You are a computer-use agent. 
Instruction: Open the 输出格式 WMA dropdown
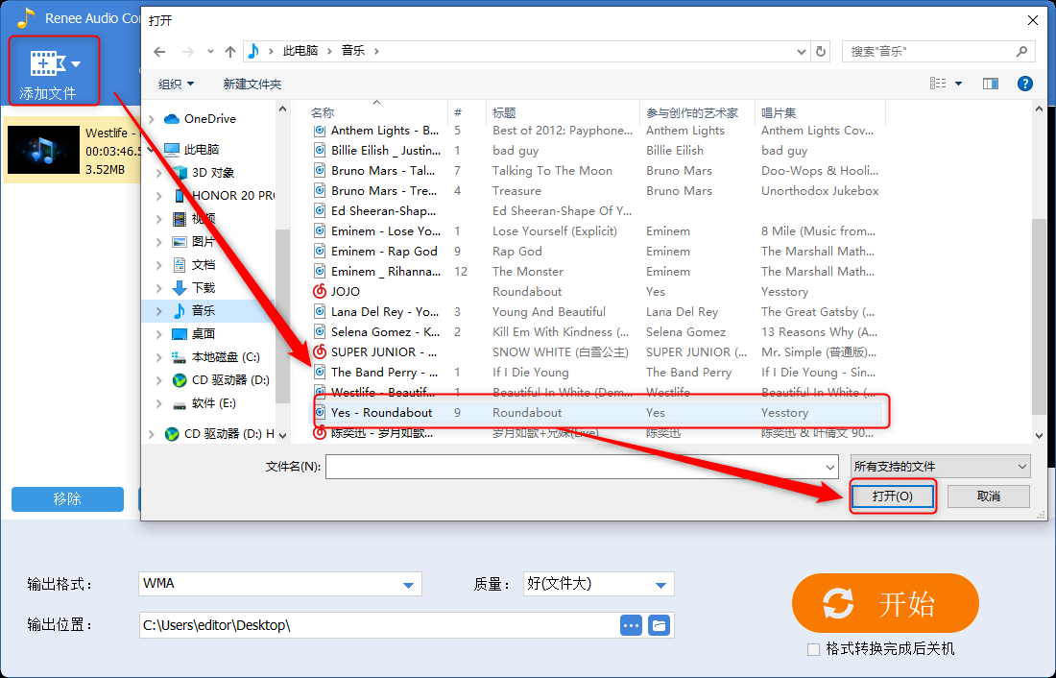pyautogui.click(x=408, y=584)
